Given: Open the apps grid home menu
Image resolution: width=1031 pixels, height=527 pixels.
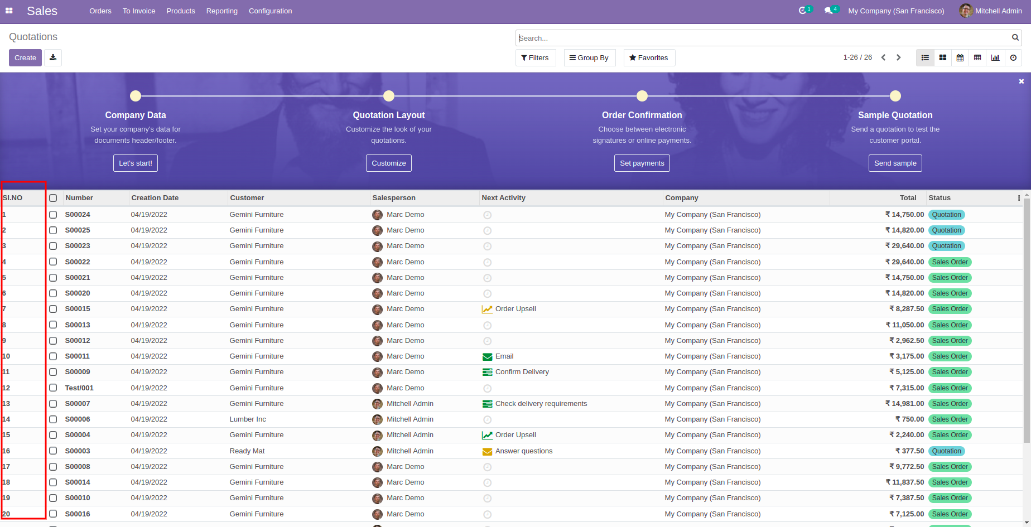Looking at the screenshot, I should point(9,11).
